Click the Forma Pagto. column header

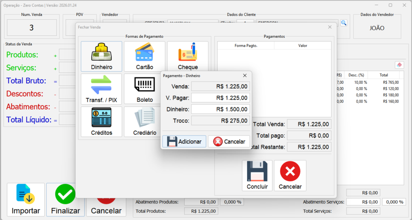point(246,45)
